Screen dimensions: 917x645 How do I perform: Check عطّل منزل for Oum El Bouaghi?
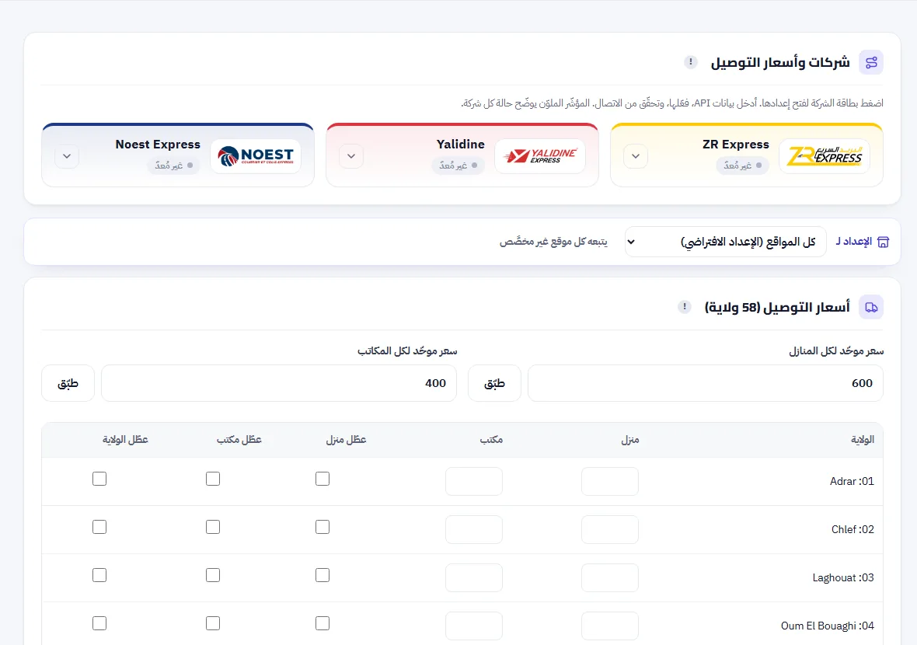pos(323,623)
